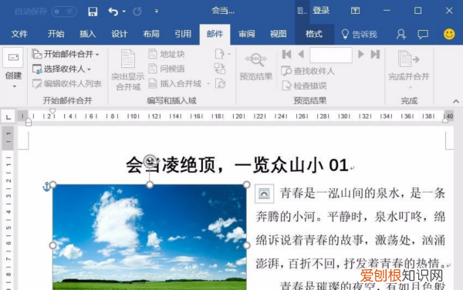Click the tab selector L button on ruler

(8, 117)
